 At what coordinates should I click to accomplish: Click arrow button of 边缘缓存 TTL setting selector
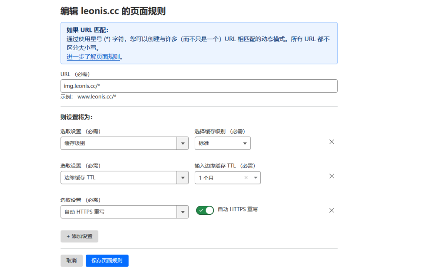(x=183, y=178)
